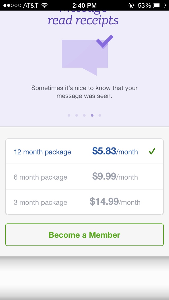Select the 12 month package option
Viewport: 169px width, 300px height.
pyautogui.click(x=42, y=152)
